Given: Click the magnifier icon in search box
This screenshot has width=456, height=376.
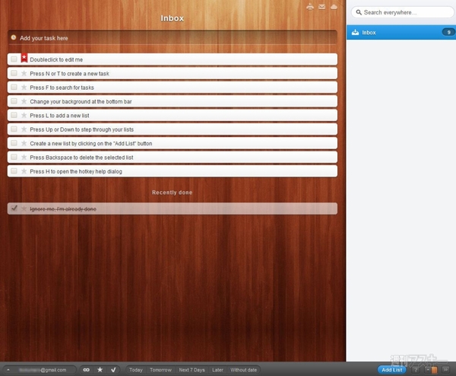Looking at the screenshot, I should [x=359, y=12].
